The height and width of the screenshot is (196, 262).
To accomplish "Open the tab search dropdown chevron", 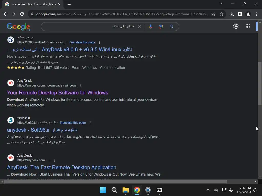I will click(x=221, y=4).
